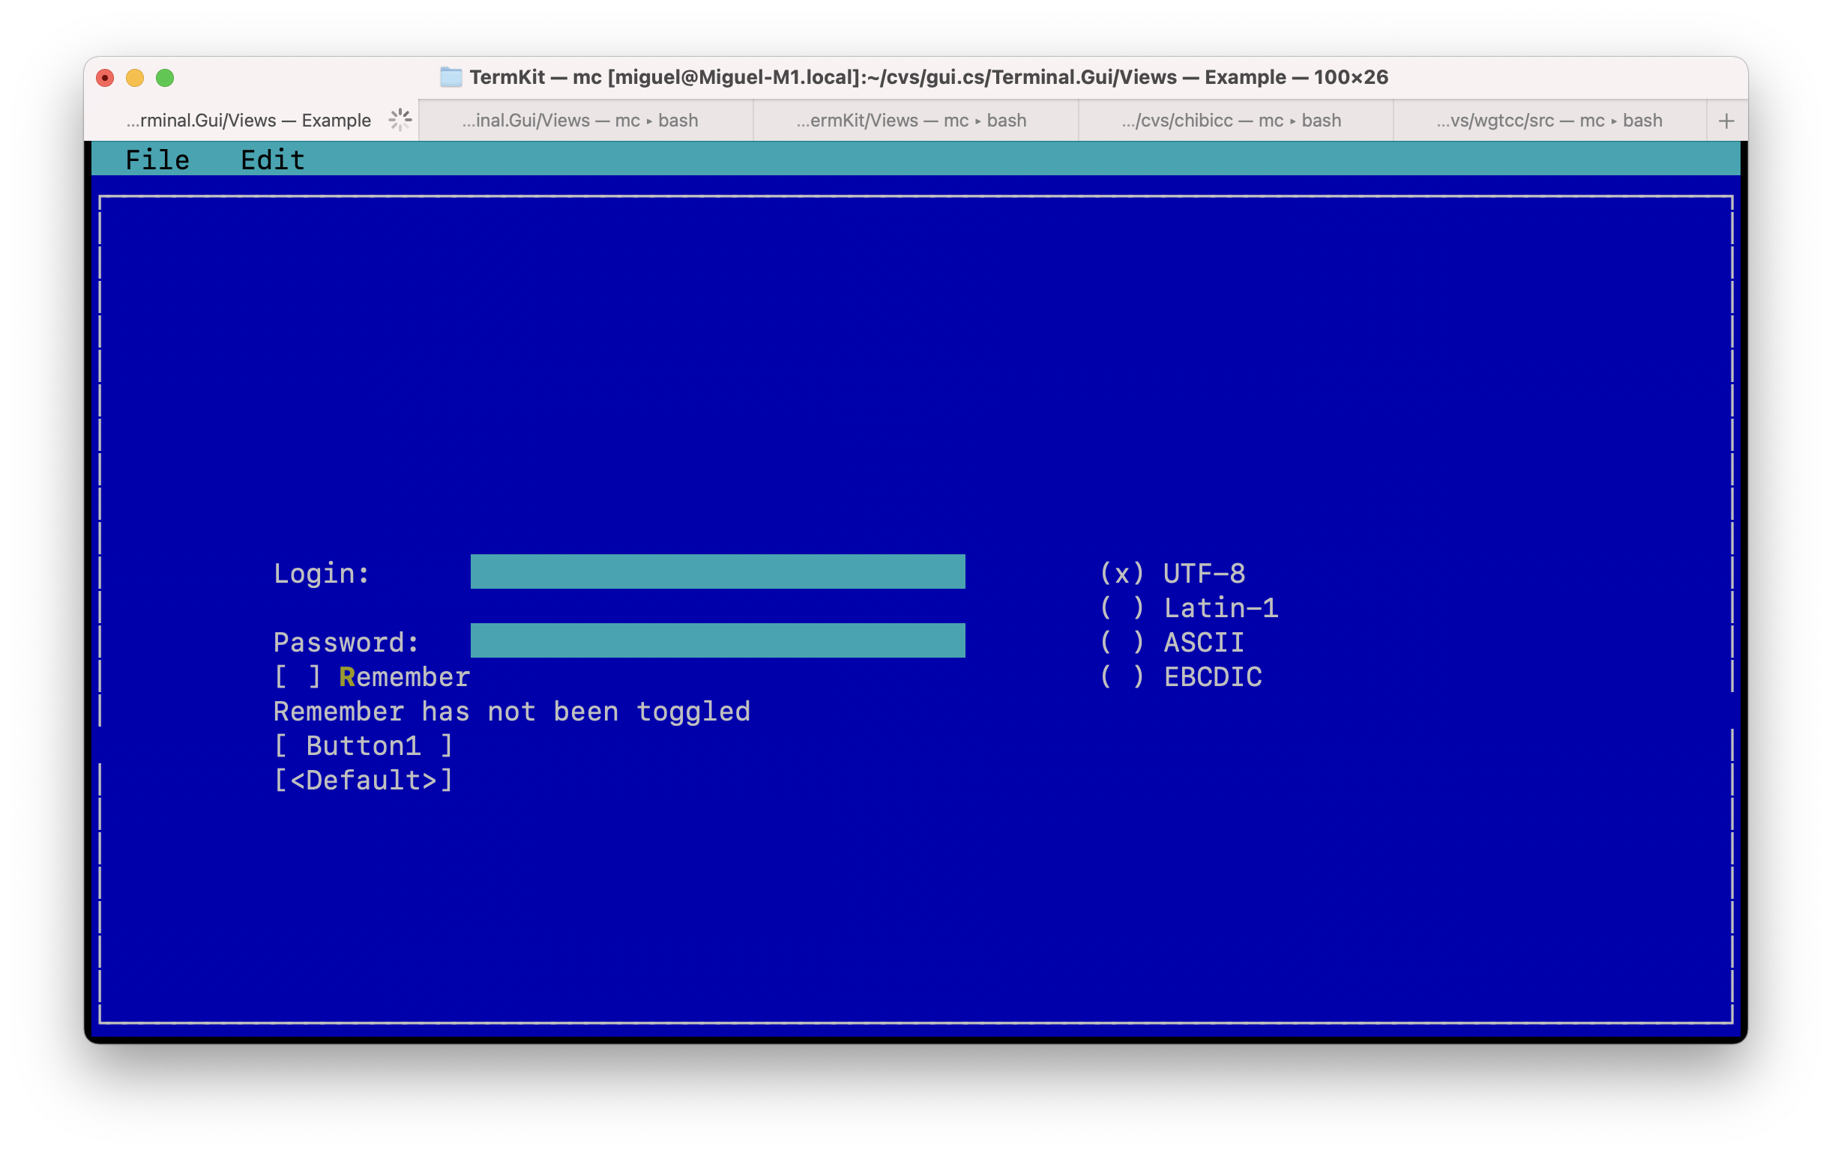Switch to the ermKit/Views bash tab

pos(911,121)
